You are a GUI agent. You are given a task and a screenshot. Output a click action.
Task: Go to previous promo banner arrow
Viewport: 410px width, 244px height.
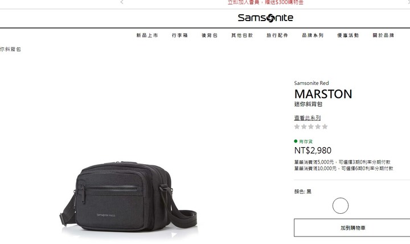coord(122,2)
